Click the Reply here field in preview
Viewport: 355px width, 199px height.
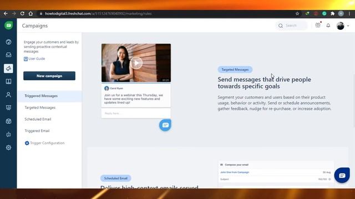pyautogui.click(x=136, y=113)
